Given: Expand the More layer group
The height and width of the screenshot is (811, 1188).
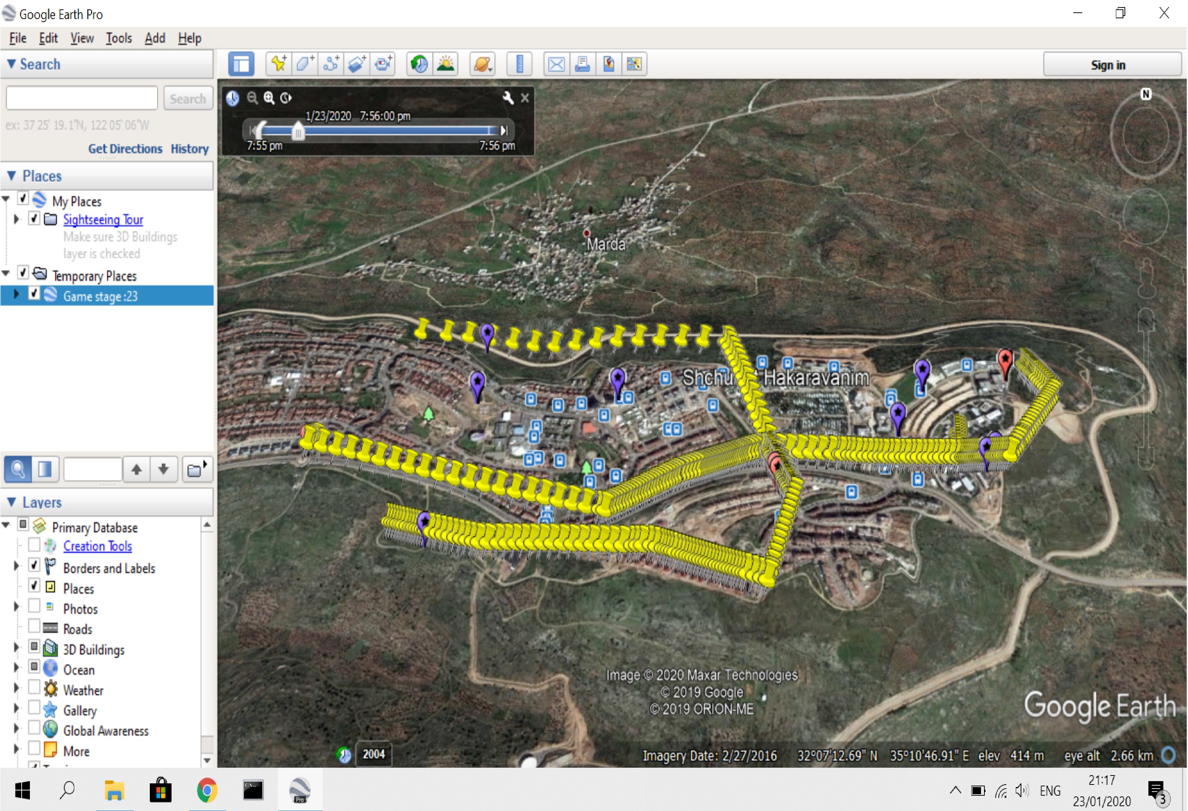Looking at the screenshot, I should (x=16, y=749).
